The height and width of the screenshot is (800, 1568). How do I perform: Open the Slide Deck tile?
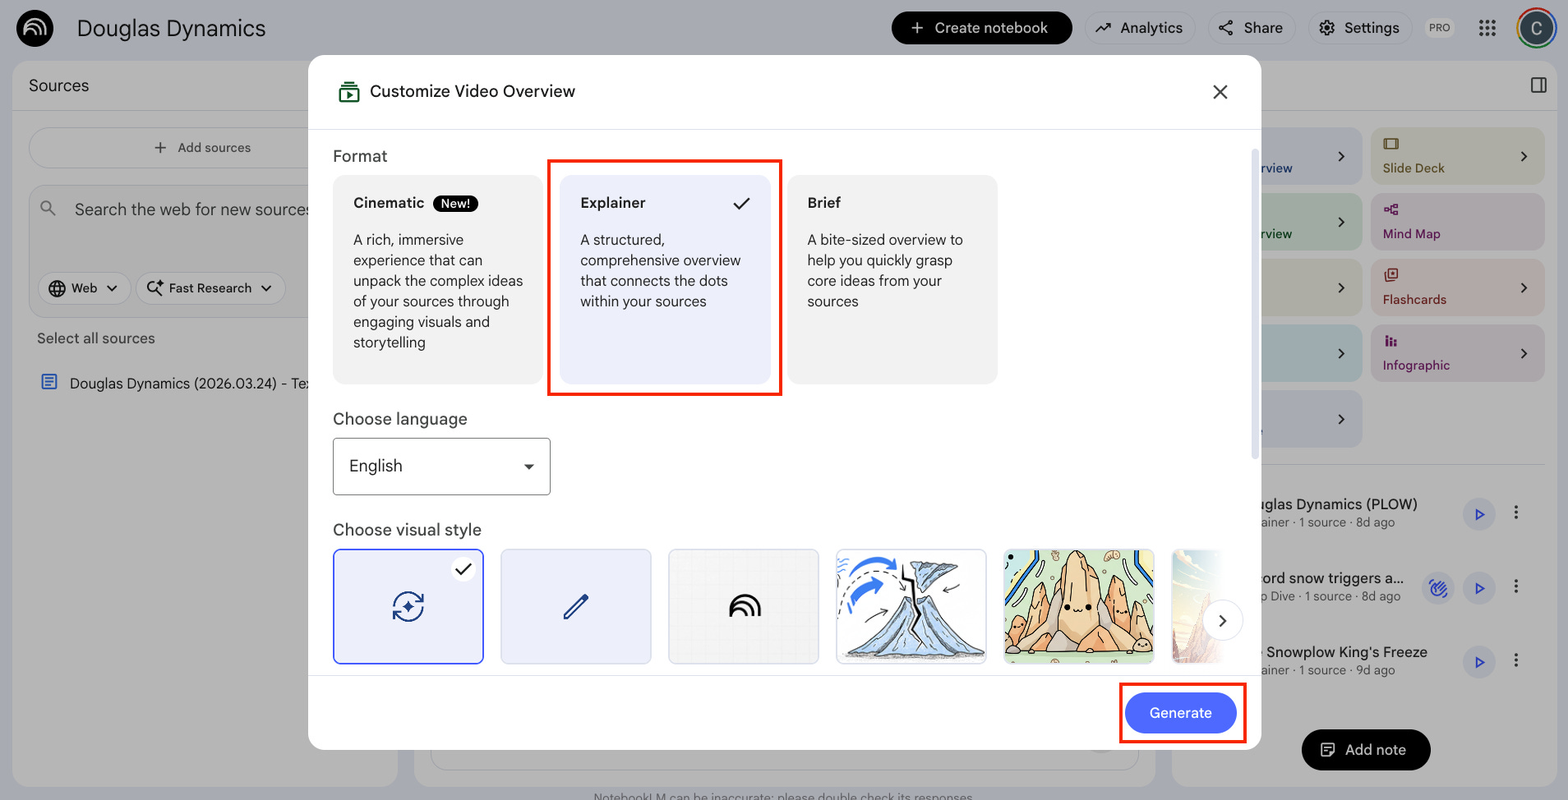click(1457, 156)
